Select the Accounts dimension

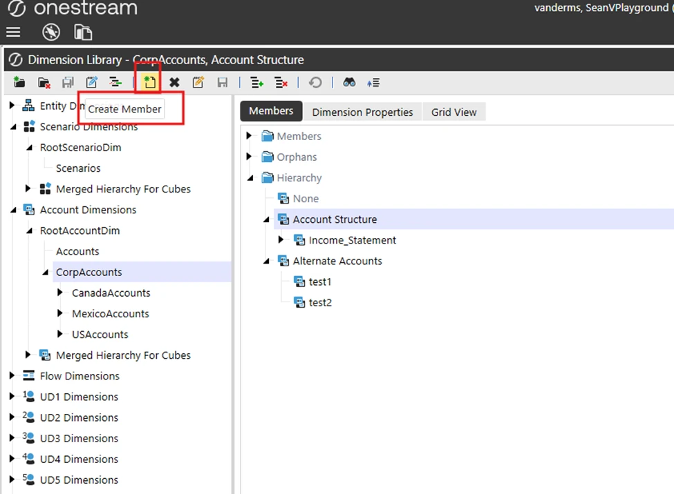pos(77,252)
